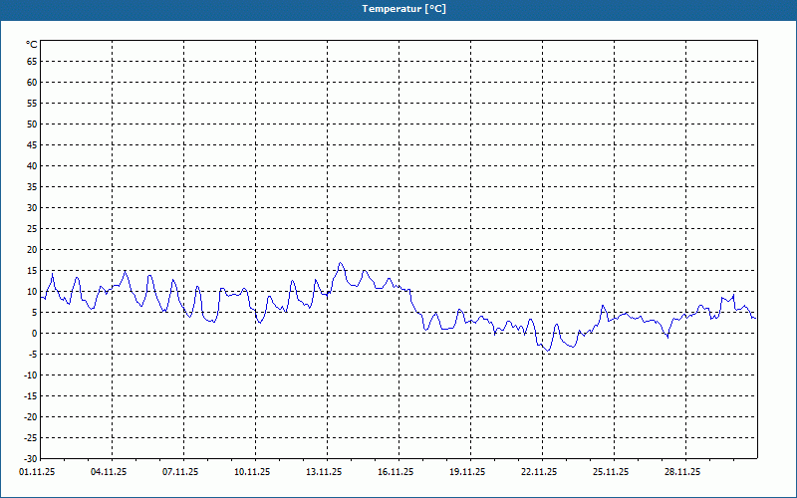Click the lowest temperature dip near 22.11.25
797x498 pixels.
(548, 351)
